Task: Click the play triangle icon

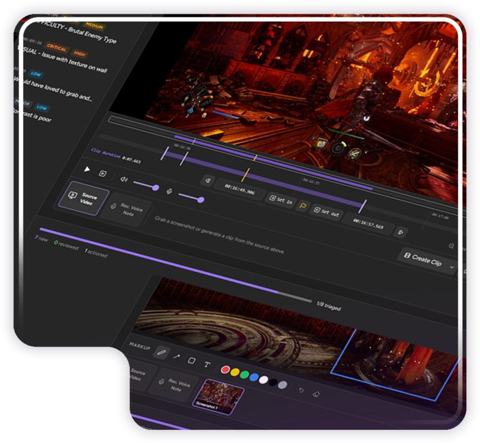Action: (87, 169)
